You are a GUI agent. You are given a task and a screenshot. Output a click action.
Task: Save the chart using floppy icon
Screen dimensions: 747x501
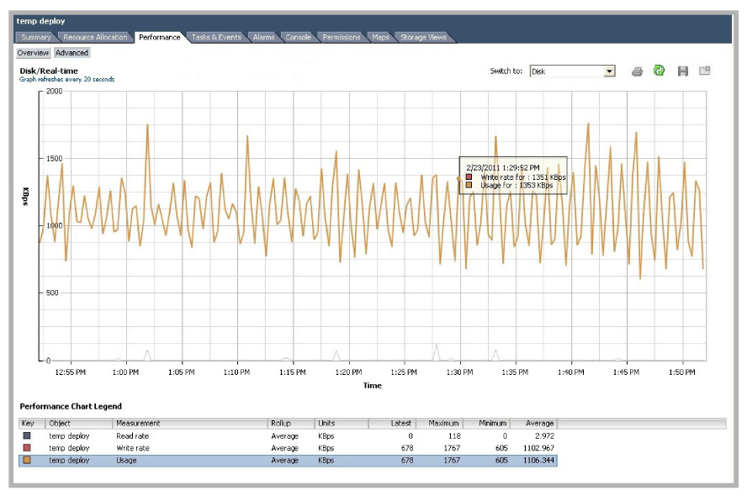pyautogui.click(x=683, y=71)
